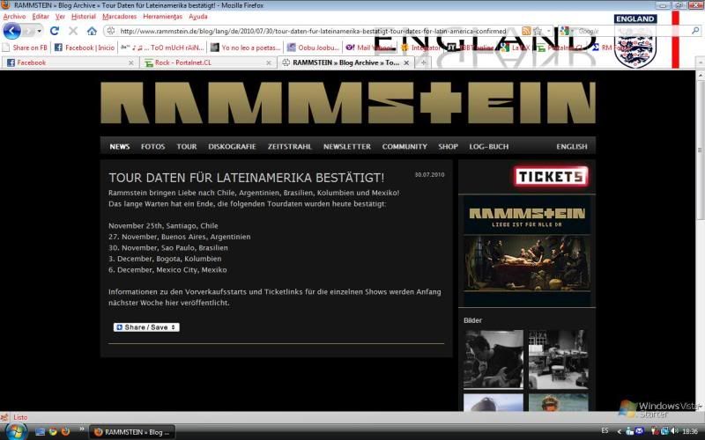Open the Editar menu
Image resolution: width=705 pixels, height=440 pixels.
(41, 17)
